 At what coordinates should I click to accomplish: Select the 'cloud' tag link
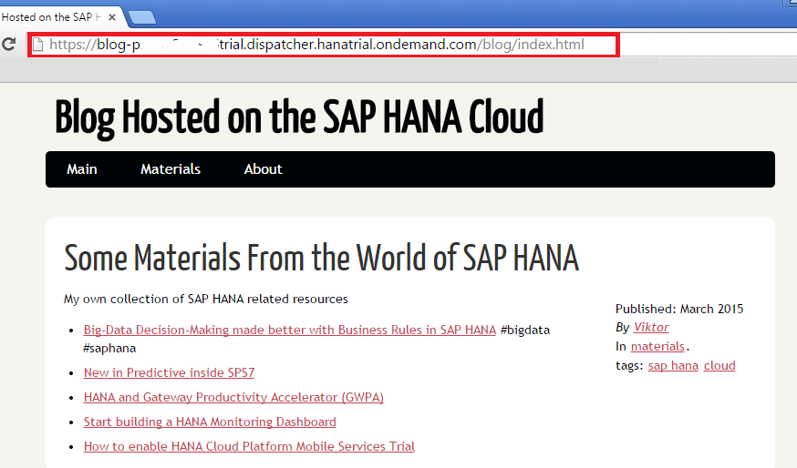(719, 365)
